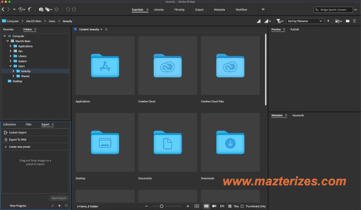The width and height of the screenshot is (361, 210).
Task: Open recent file in application menu
Action: click(x=338, y=21)
